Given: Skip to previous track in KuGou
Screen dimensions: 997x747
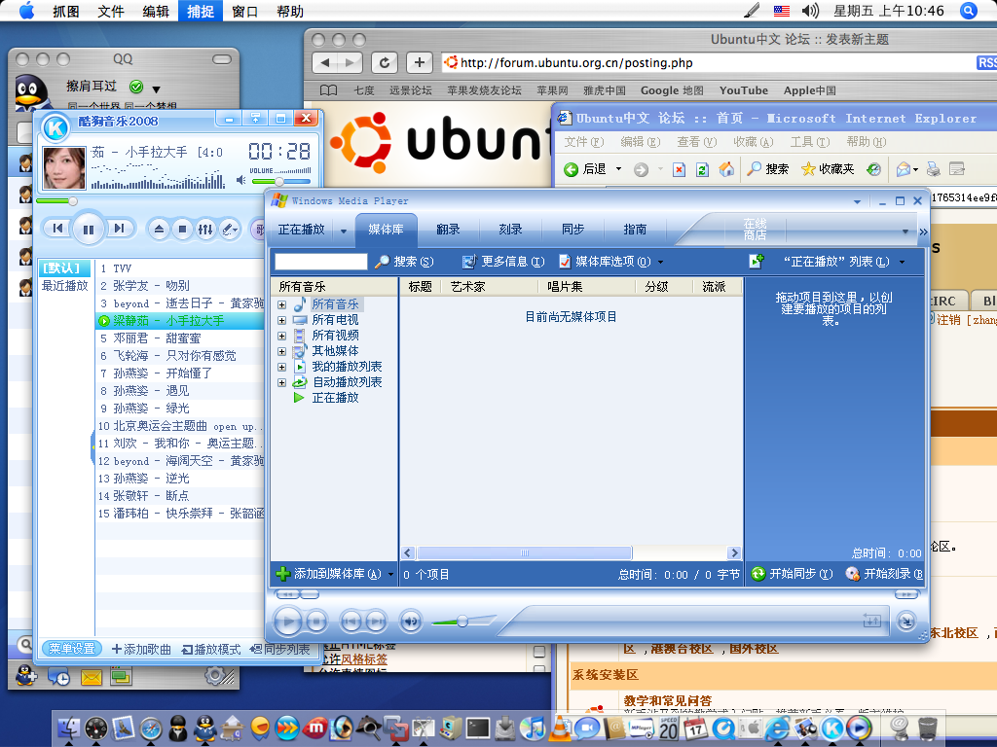Looking at the screenshot, I should (x=57, y=228).
